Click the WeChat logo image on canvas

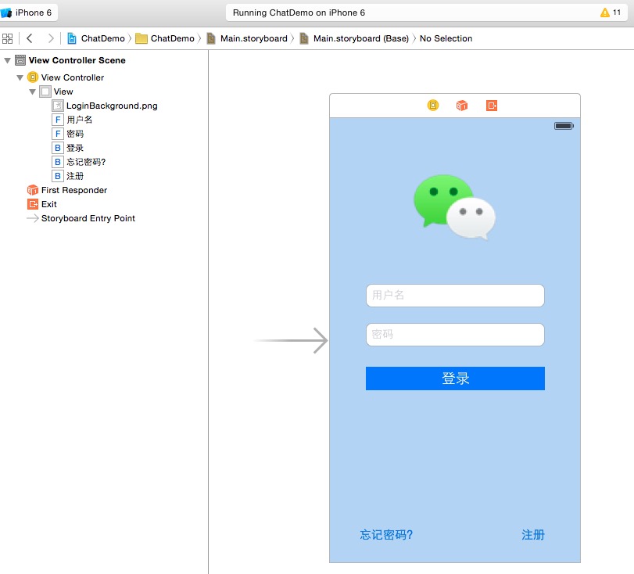455,207
